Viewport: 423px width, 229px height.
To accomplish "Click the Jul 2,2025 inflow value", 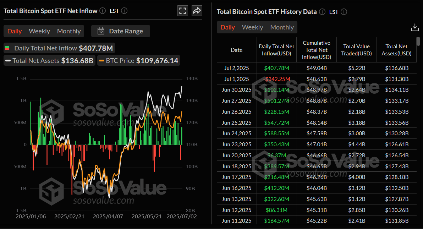I will click(276, 68).
